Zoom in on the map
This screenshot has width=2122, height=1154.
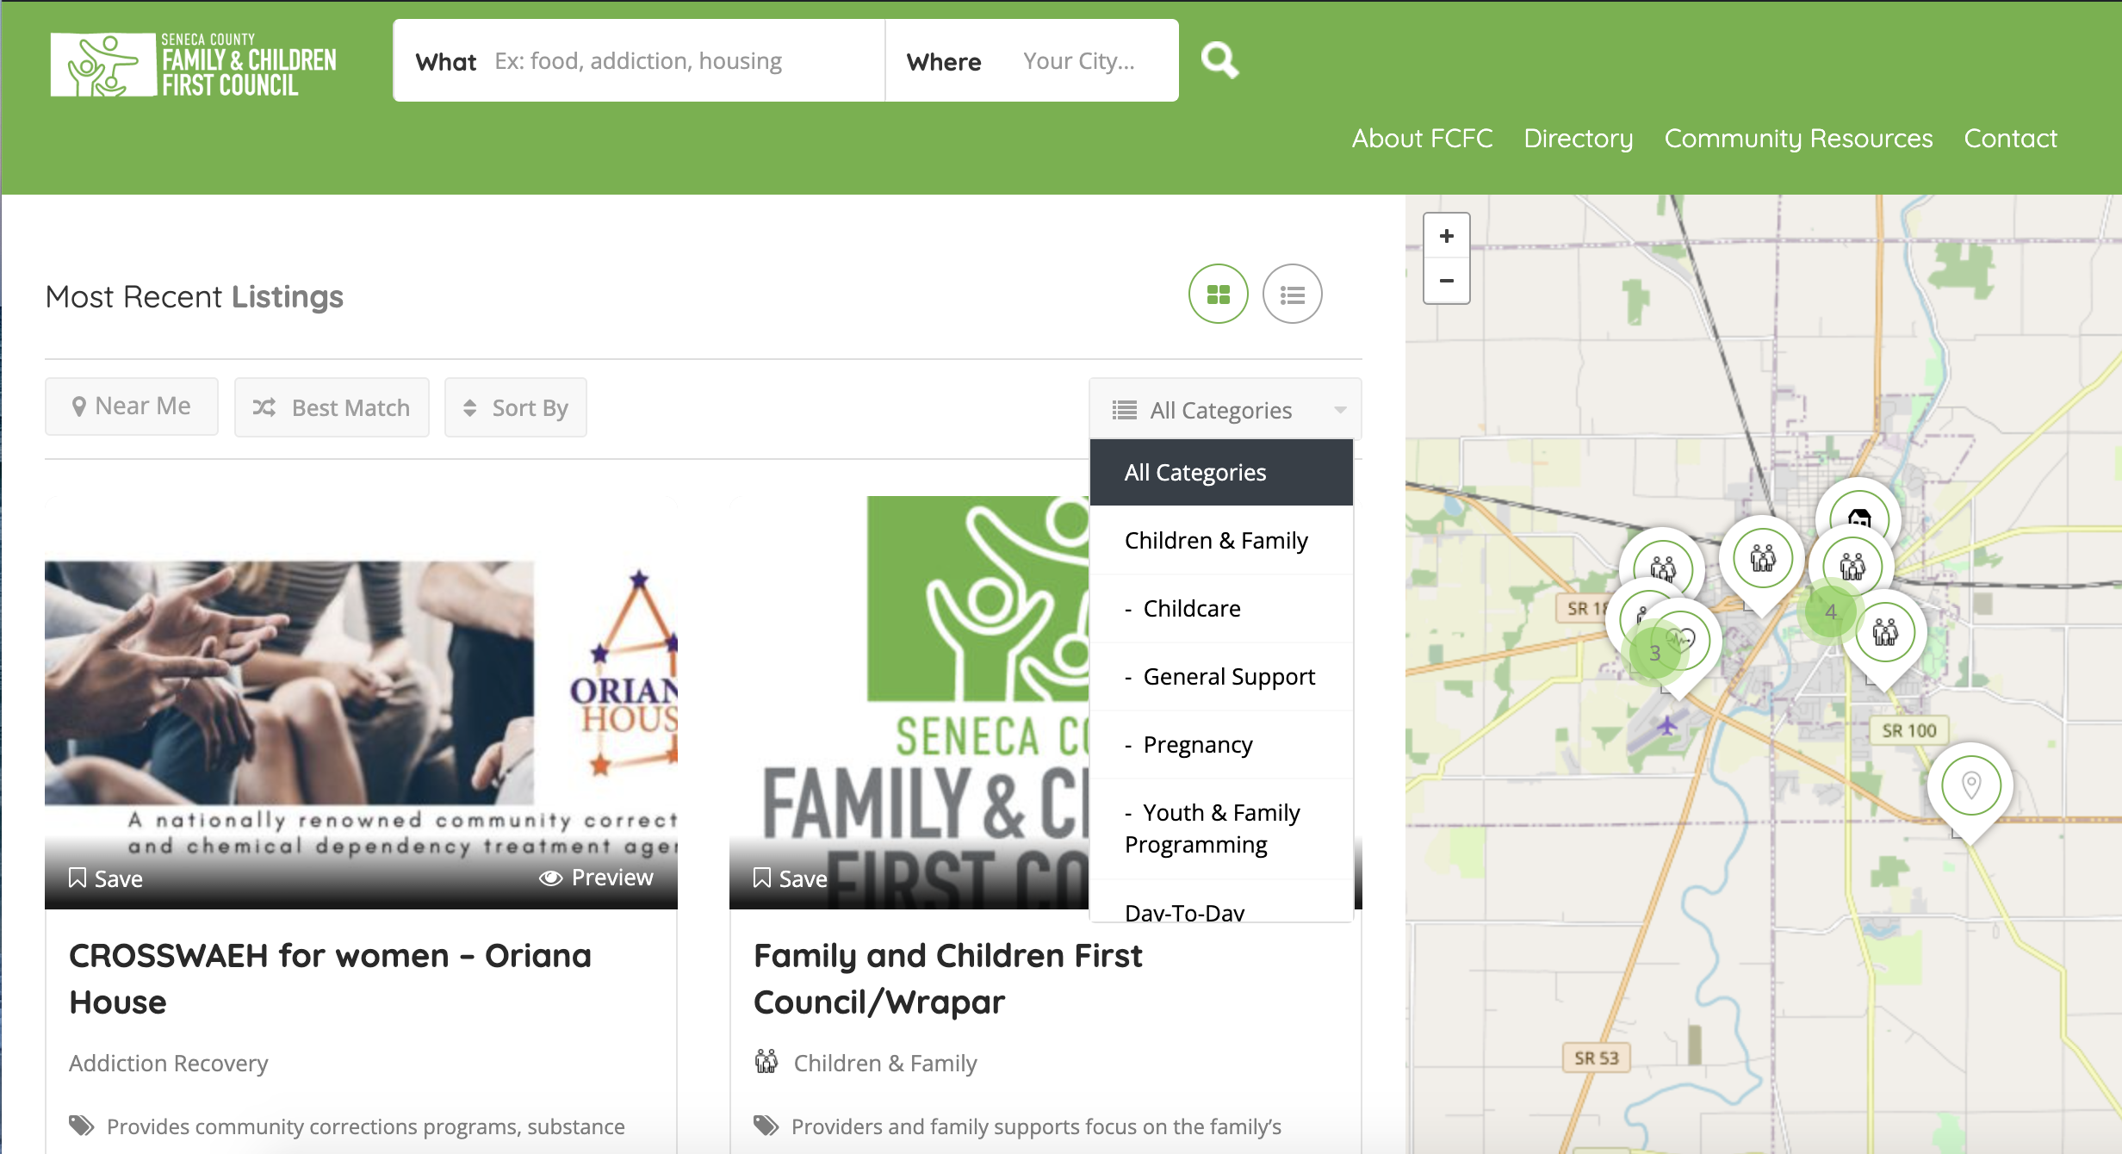pos(1446,236)
